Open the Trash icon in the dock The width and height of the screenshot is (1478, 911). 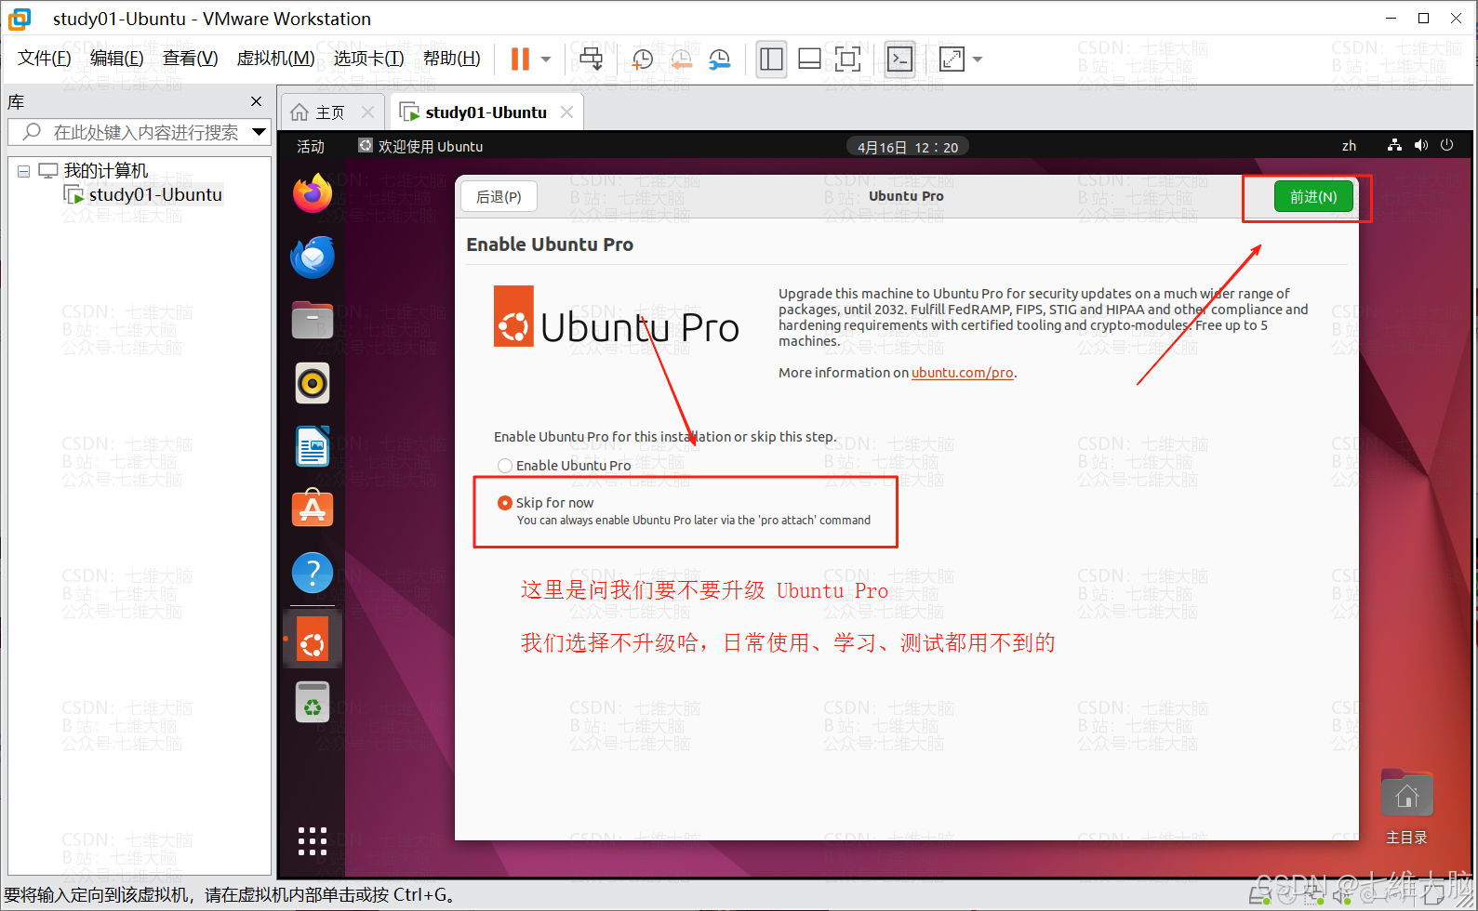click(x=313, y=703)
